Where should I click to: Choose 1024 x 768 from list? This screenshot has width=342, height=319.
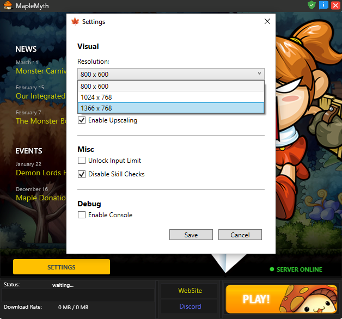pos(171,97)
